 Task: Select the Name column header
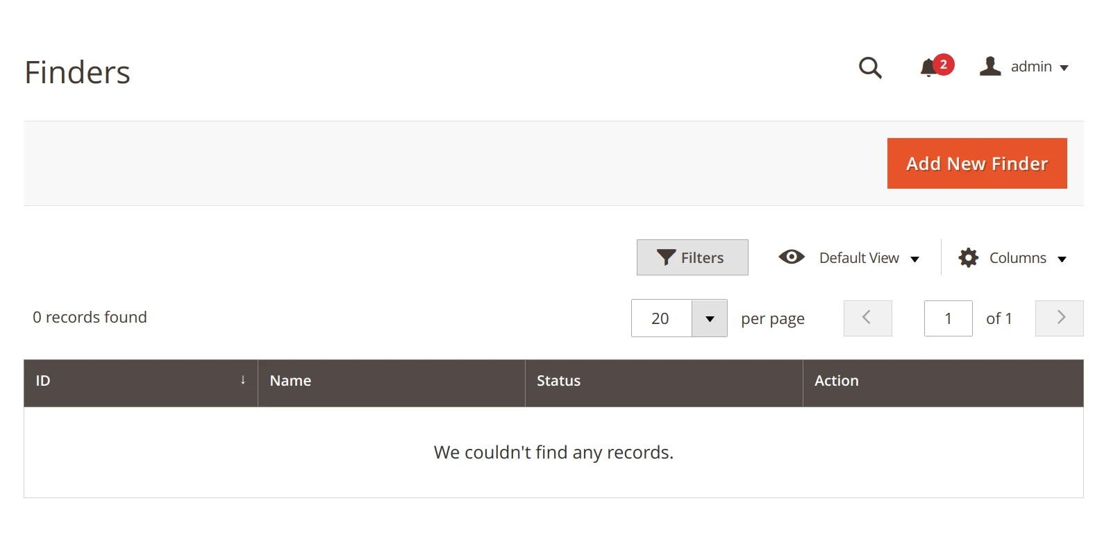point(290,380)
